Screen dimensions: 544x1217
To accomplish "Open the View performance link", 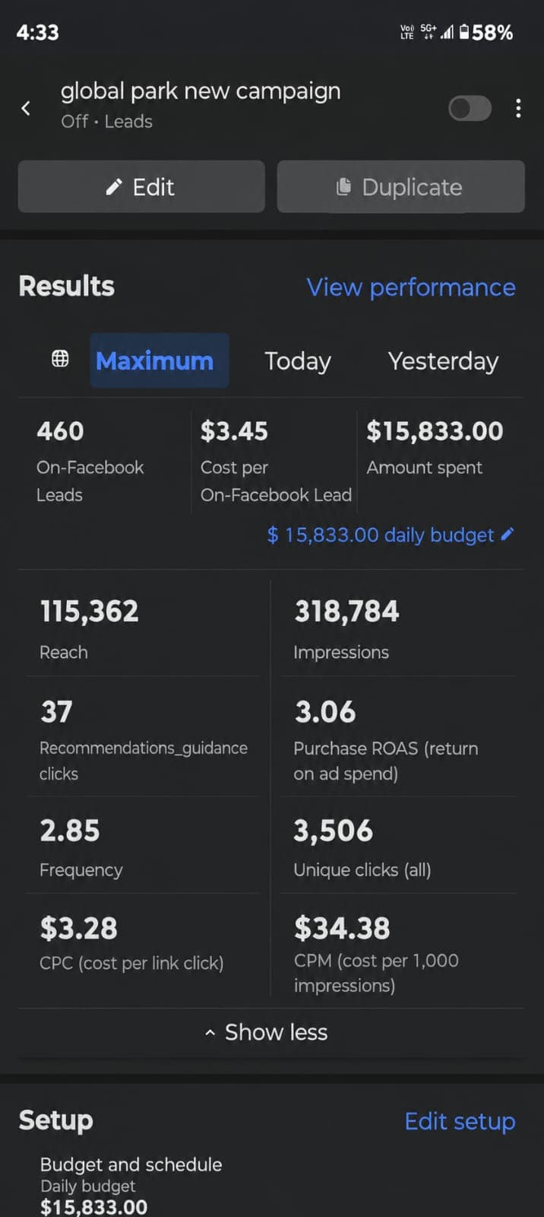I will 411,288.
